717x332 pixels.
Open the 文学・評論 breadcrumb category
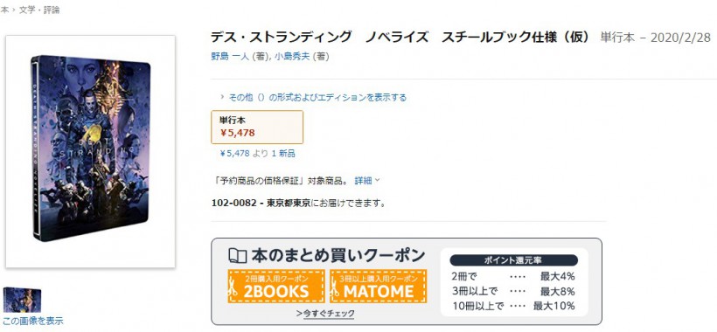38,10
